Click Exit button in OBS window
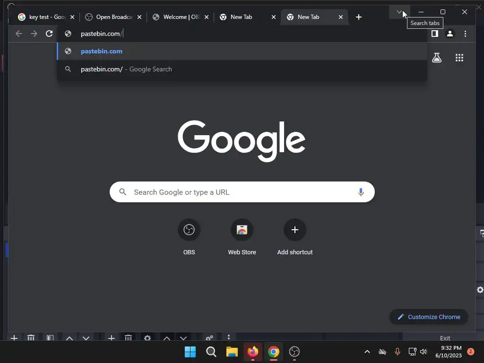This screenshot has width=484, height=363. pyautogui.click(x=445, y=338)
